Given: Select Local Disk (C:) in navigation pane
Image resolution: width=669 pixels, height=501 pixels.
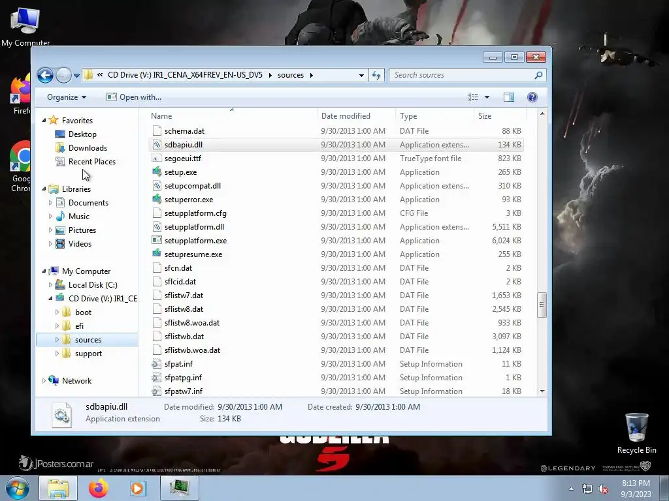Looking at the screenshot, I should [93, 285].
